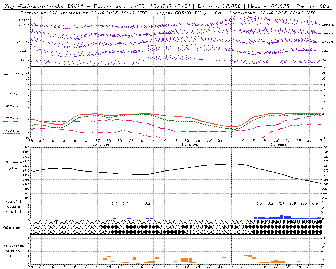Click the Ветер wind panel label

24,20
